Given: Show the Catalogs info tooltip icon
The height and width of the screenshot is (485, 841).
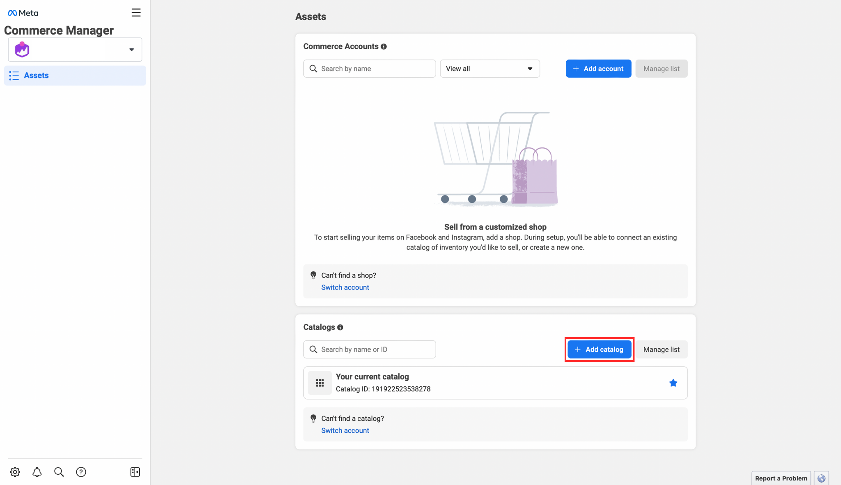Looking at the screenshot, I should [340, 327].
